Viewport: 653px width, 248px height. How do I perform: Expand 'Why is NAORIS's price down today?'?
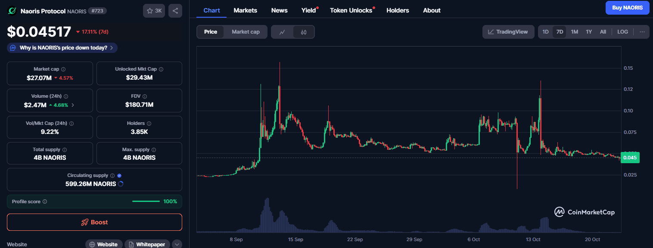click(62, 48)
